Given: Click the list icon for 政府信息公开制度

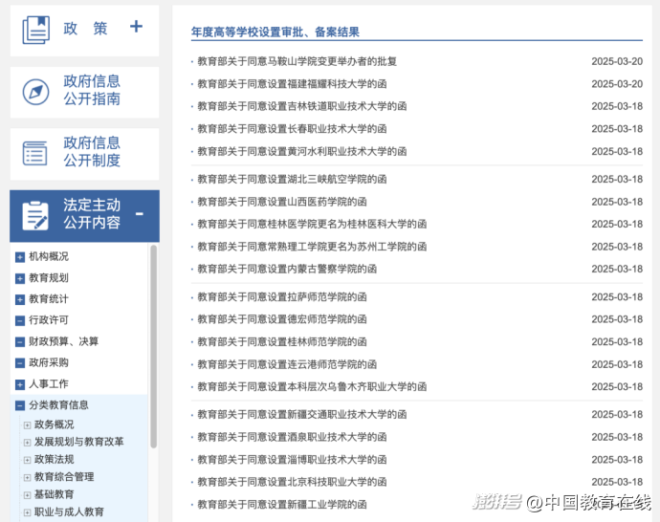Looking at the screenshot, I should 36,153.
